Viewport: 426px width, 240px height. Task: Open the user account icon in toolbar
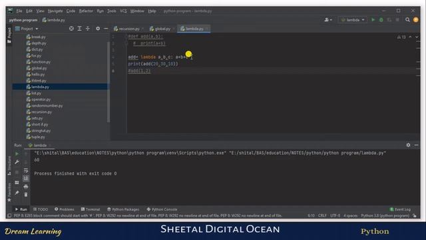[x=328, y=20]
